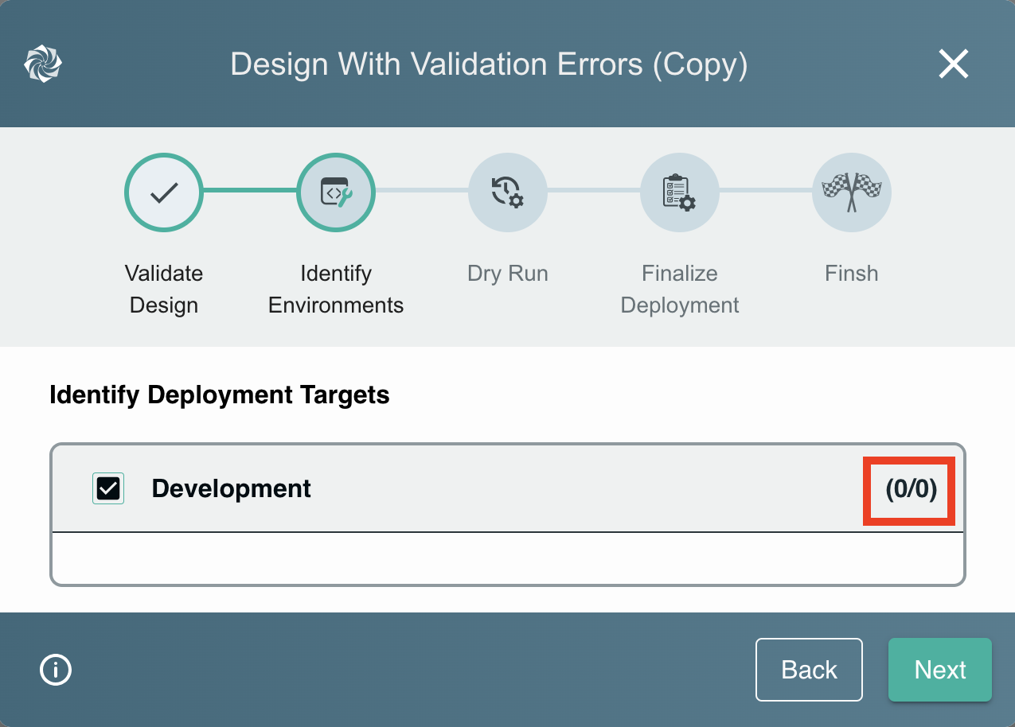The height and width of the screenshot is (727, 1015).
Task: Click the "Finsh" step label
Action: 851,274
